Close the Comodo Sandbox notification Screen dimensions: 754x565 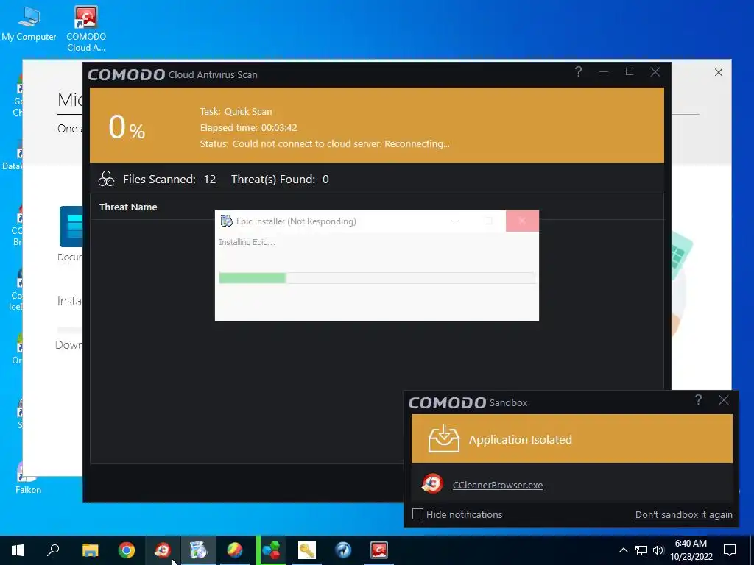[724, 399]
